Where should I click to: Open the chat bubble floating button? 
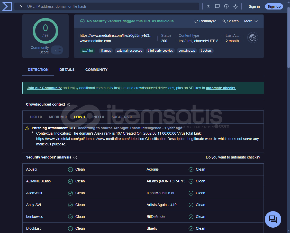coord(273,219)
